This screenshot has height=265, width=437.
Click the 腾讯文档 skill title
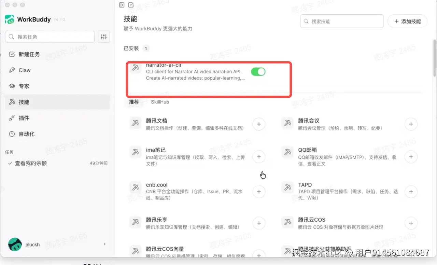156,121
